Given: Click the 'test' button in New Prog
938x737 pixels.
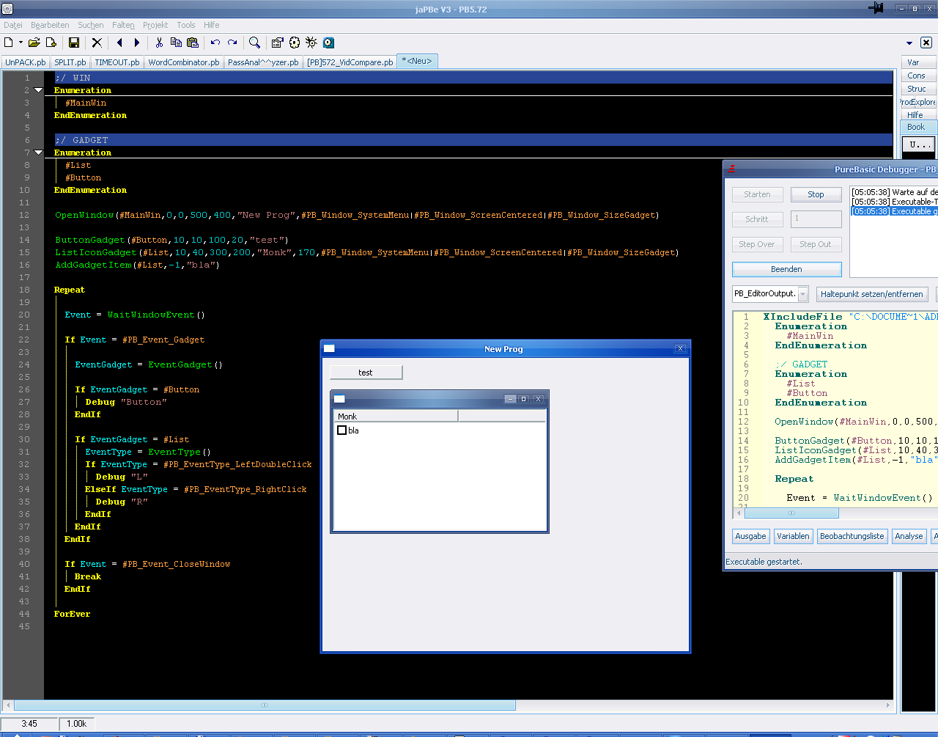Looking at the screenshot, I should [366, 373].
